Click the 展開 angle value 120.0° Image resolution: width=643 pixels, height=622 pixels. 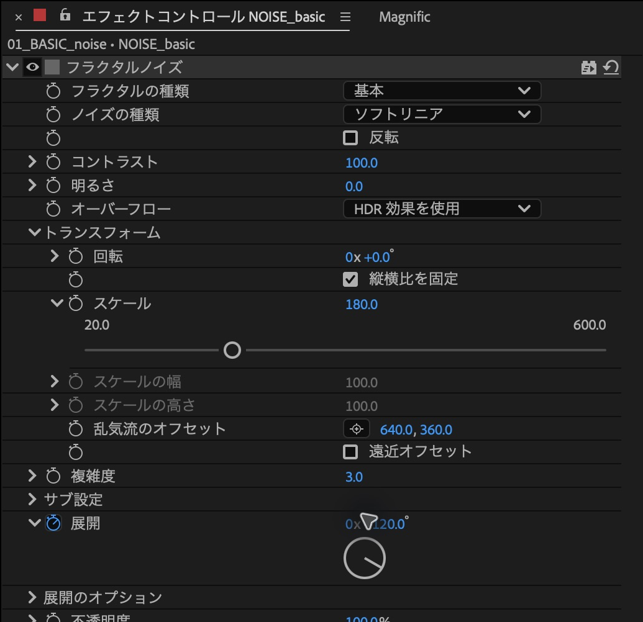(390, 524)
